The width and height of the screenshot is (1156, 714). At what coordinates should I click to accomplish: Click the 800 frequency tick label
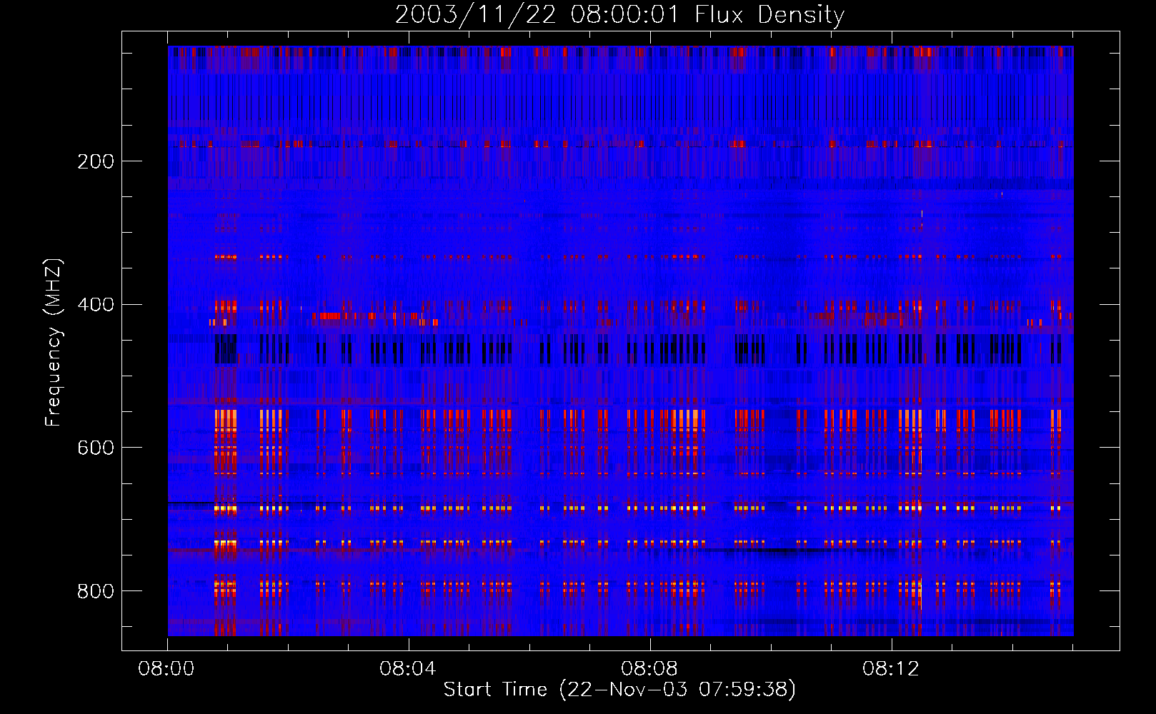(x=96, y=591)
